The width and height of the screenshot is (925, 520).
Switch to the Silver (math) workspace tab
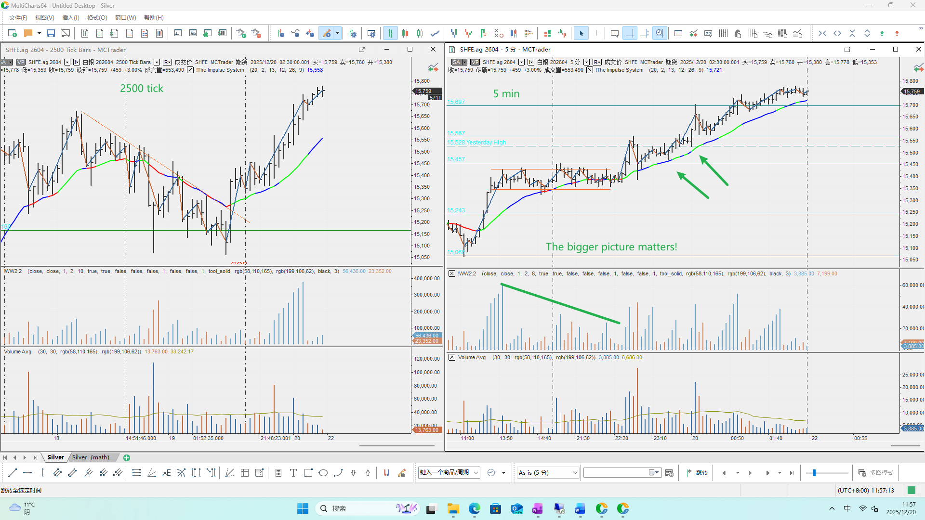(x=91, y=457)
